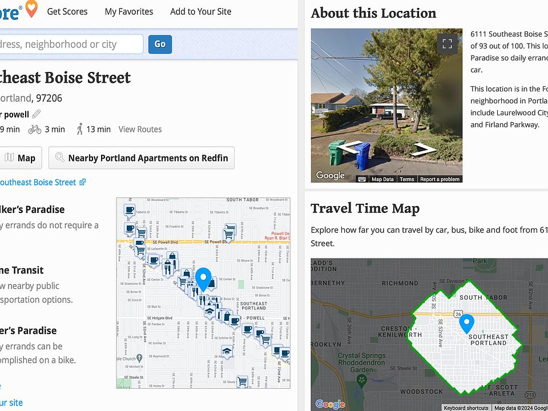Click the pencil edit icon beside powell
The width and height of the screenshot is (548, 411).
tap(37, 114)
